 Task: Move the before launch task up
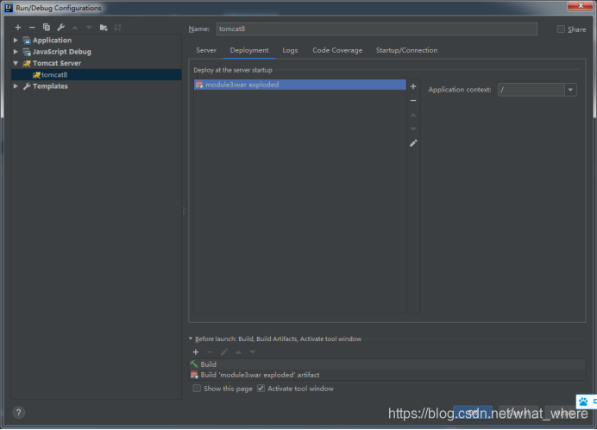point(238,352)
